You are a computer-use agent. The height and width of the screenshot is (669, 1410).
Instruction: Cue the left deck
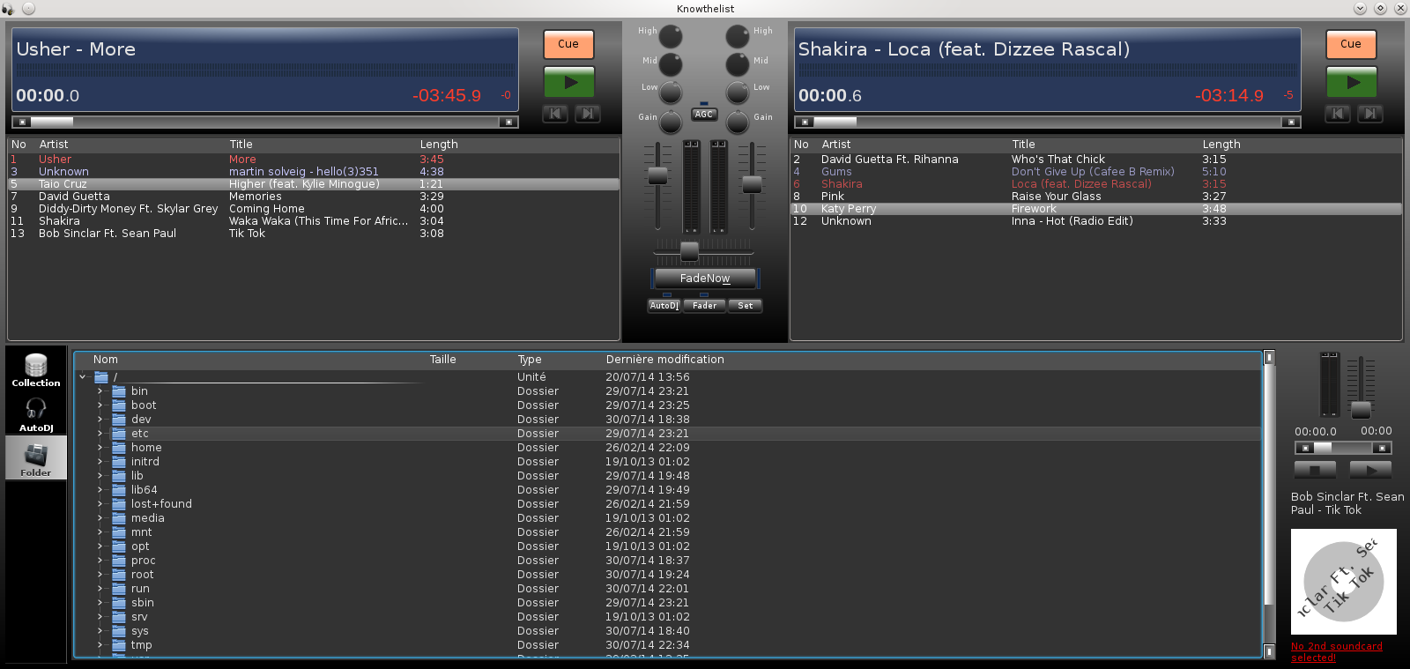(568, 44)
